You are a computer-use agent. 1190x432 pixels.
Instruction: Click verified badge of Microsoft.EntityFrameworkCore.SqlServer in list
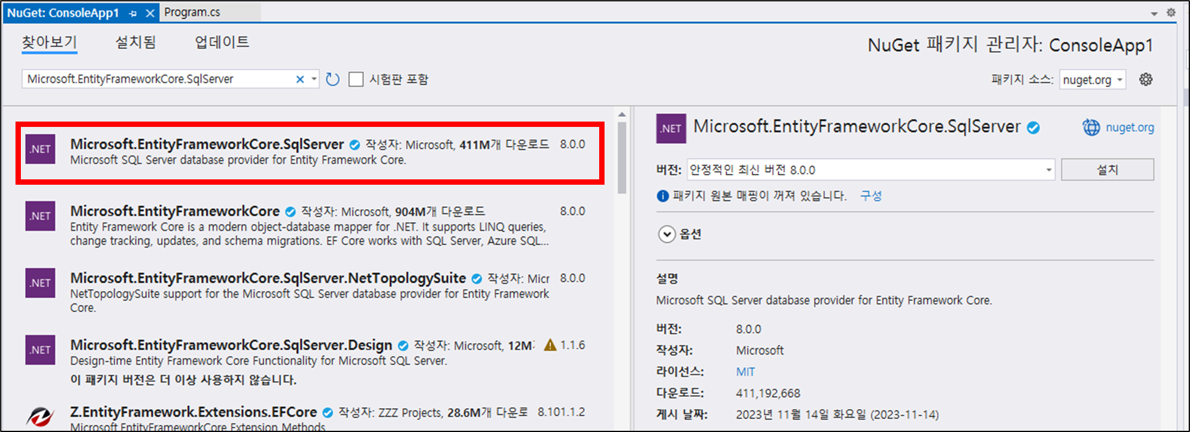(355, 145)
